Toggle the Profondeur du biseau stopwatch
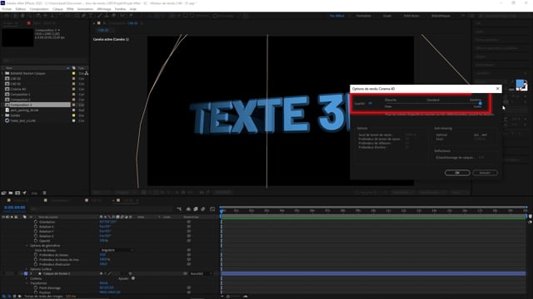 (36, 255)
